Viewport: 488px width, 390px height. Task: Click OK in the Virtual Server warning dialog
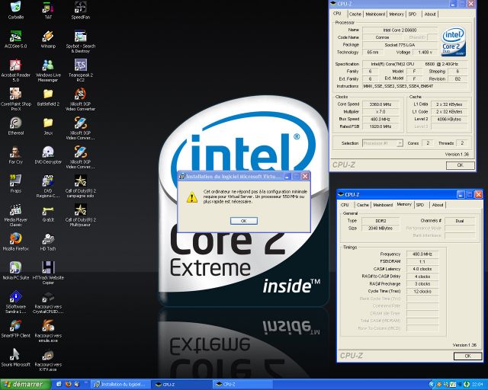pos(244,220)
